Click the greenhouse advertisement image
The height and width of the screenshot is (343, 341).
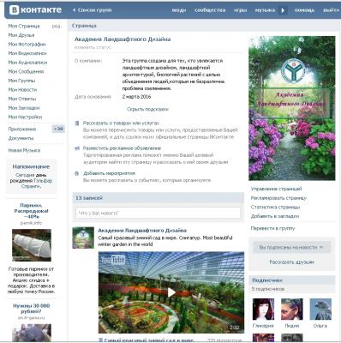pyautogui.click(x=32, y=245)
